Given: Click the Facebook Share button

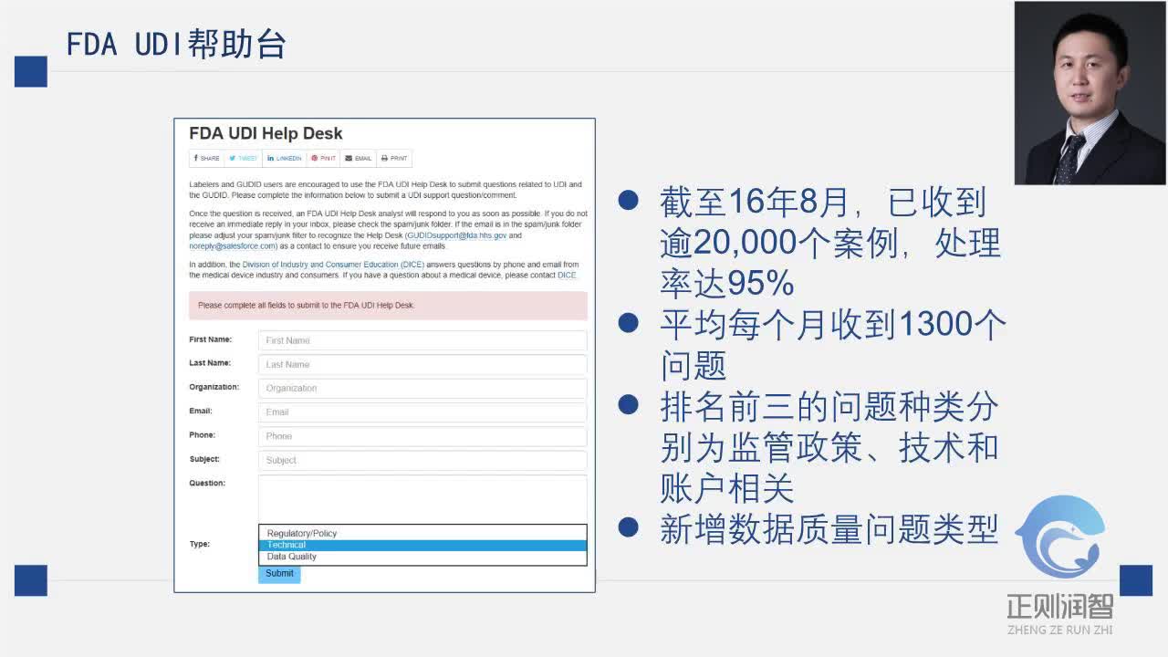Looking at the screenshot, I should pos(207,159).
